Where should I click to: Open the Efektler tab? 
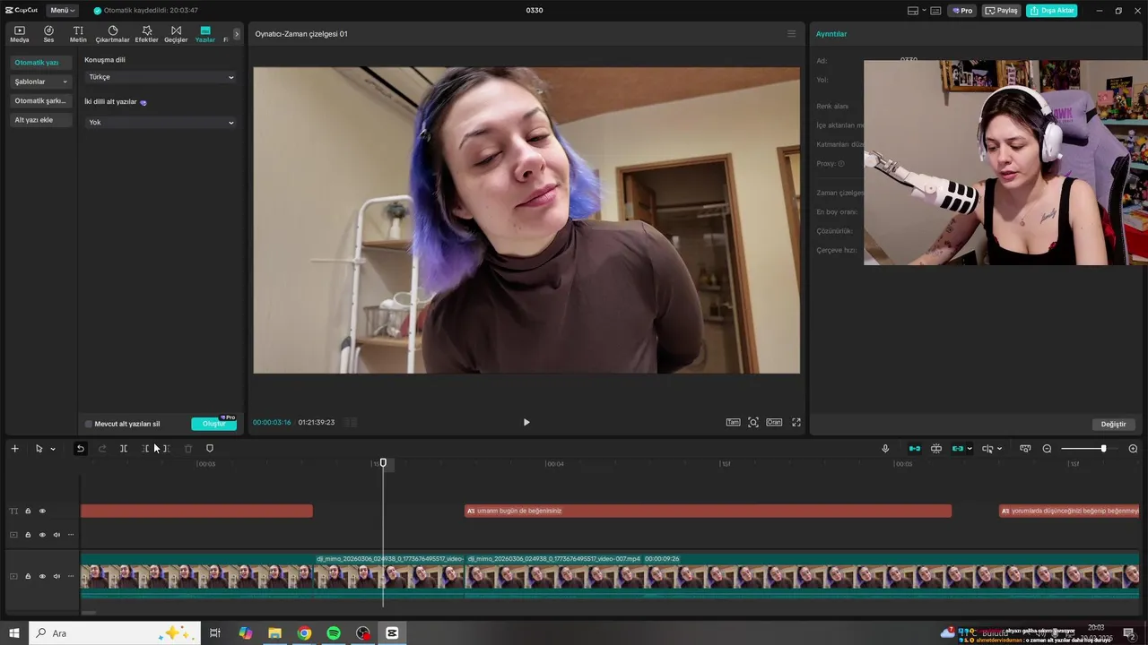[x=146, y=34]
